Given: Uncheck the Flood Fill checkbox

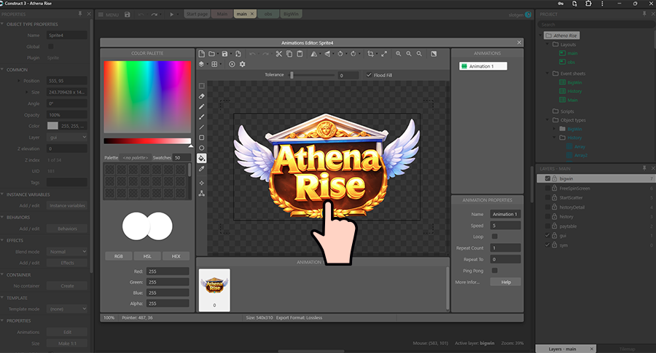Looking at the screenshot, I should pyautogui.click(x=369, y=75).
